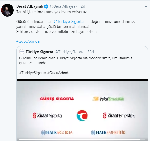Click the HalkSigorta logo
This screenshot has height=141, width=150.
[x=57, y=132]
